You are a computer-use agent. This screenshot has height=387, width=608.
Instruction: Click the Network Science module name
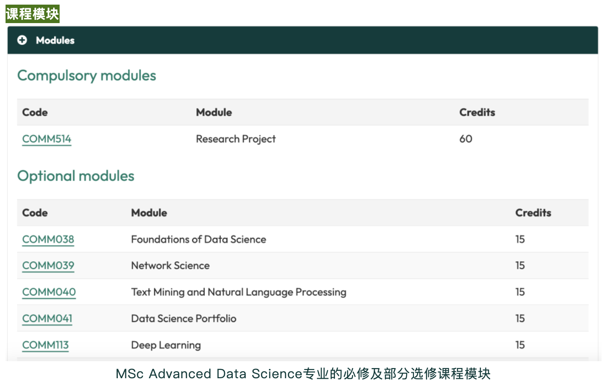click(x=170, y=266)
